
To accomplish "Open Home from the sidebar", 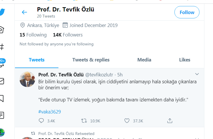I will 2,29.
